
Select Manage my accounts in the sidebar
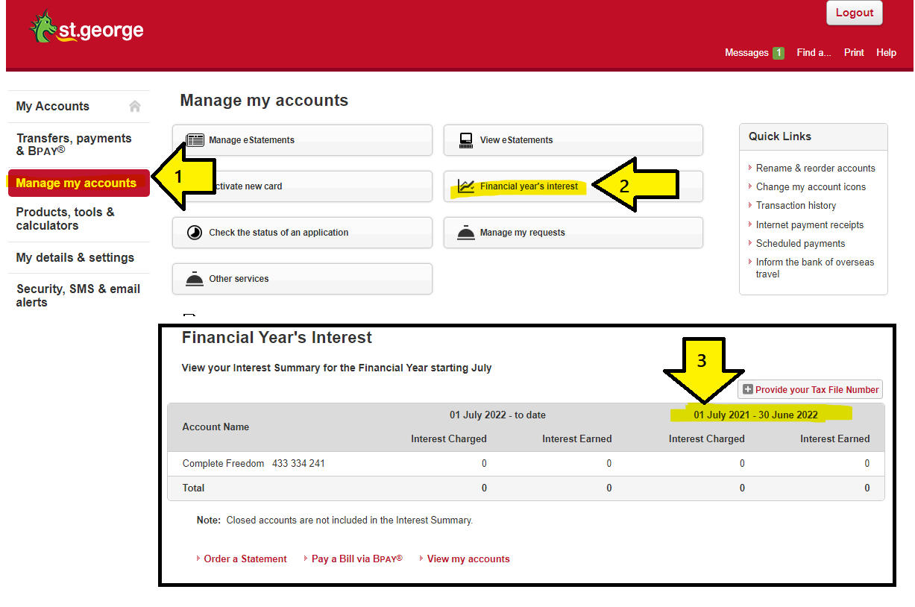coord(78,183)
